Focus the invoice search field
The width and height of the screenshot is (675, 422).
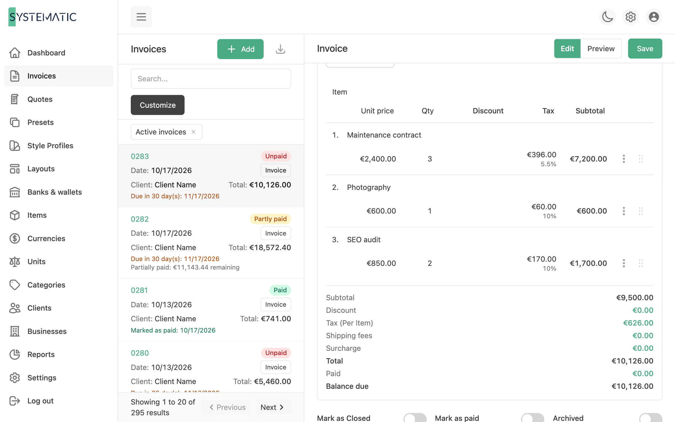[x=211, y=79]
